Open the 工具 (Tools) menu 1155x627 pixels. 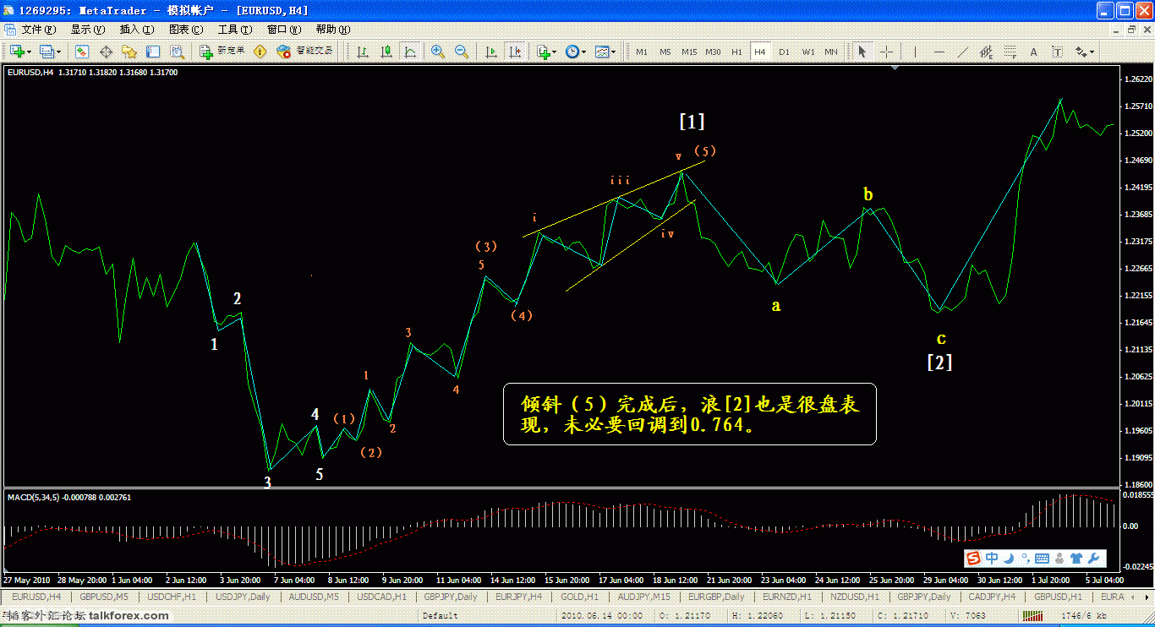tap(235, 30)
